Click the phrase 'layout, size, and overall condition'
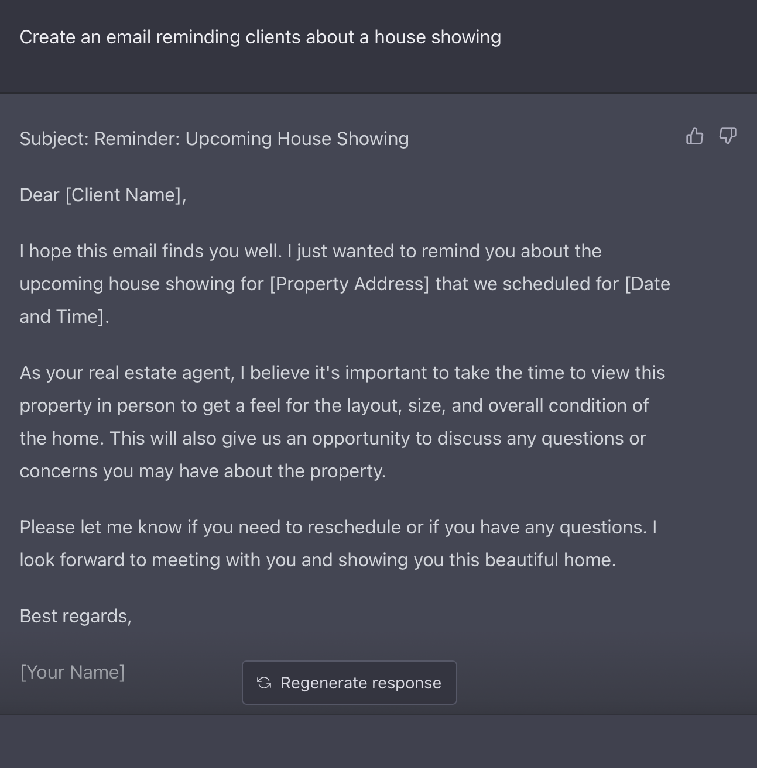The width and height of the screenshot is (757, 768). [x=444, y=405]
